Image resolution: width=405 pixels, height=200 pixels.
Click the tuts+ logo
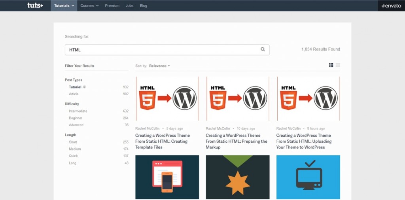[35, 6]
